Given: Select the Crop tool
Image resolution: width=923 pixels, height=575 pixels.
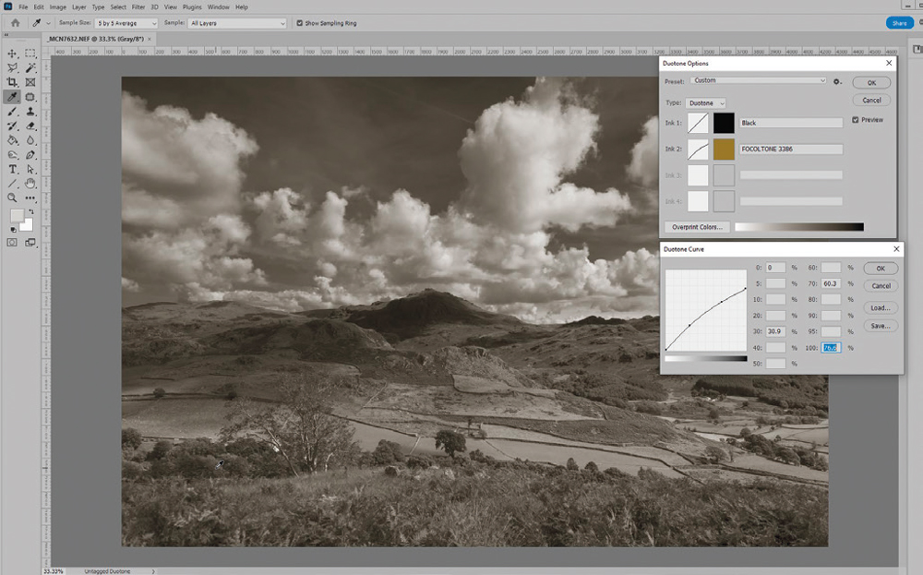Looking at the screenshot, I should coord(12,82).
